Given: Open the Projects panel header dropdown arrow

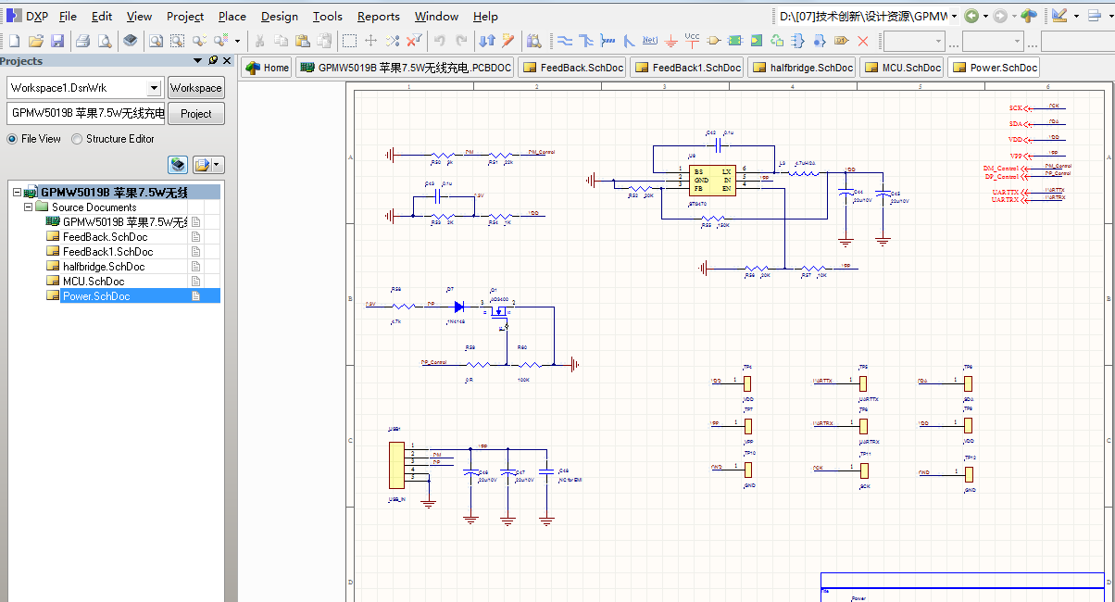Looking at the screenshot, I should [x=197, y=60].
